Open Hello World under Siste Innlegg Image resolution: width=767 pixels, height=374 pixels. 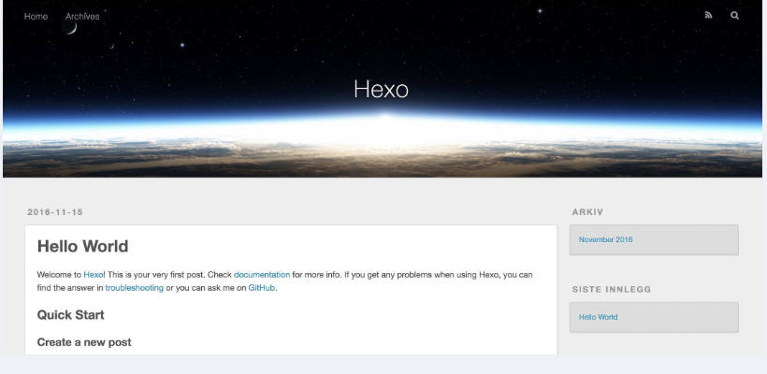pyautogui.click(x=598, y=317)
